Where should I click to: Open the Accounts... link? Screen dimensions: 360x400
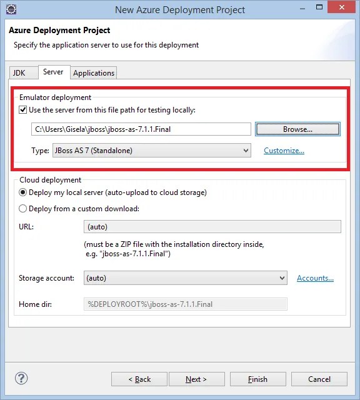tap(315, 278)
